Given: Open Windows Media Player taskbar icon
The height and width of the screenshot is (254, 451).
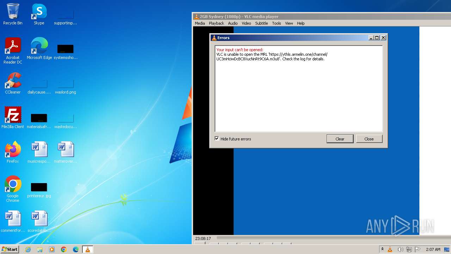Looking at the screenshot, I should 52,249.
